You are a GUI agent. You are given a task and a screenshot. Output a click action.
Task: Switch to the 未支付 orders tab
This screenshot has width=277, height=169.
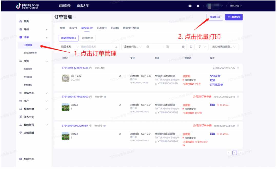[x=73, y=28]
